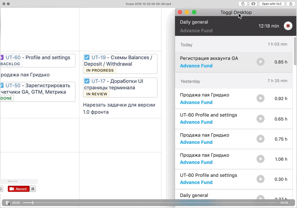Click the Toggl entries list scrollbar
This screenshot has width=297, height=208.
[x=295, y=51]
